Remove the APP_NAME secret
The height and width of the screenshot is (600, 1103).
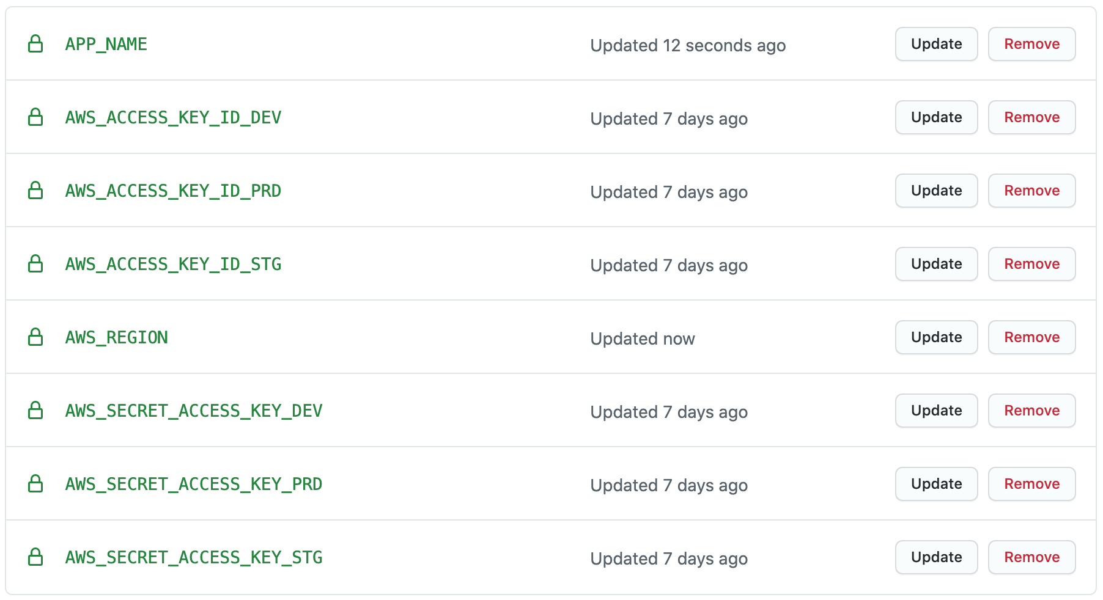point(1031,44)
